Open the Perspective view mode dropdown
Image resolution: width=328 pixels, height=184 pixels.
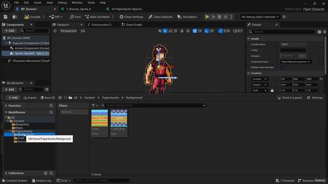[68, 31]
